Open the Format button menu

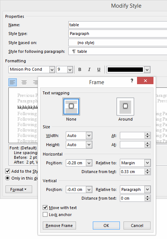[x=19, y=189]
